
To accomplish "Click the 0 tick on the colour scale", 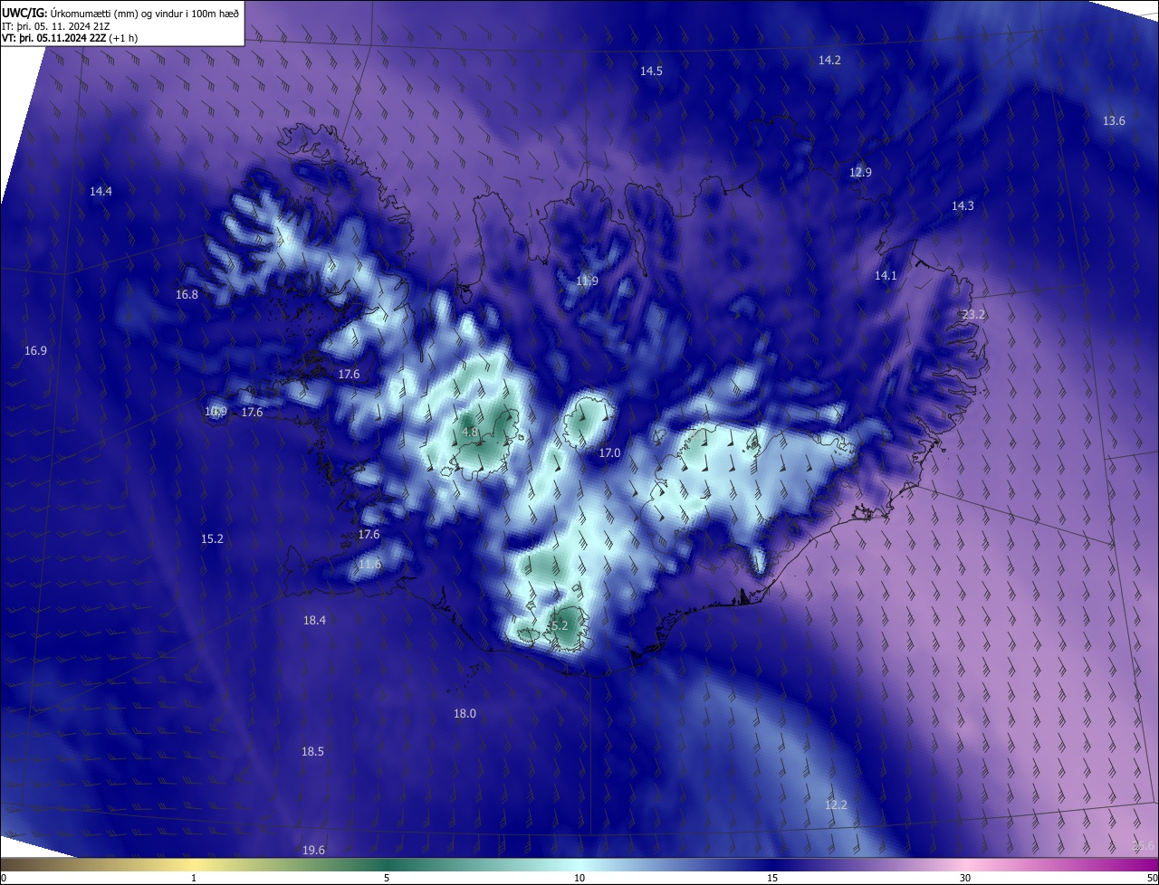I will [x=4, y=878].
